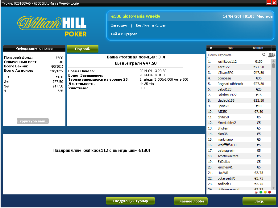Click the player list scrollbar thumb
Screen dimensions: 278x208
point(273,66)
